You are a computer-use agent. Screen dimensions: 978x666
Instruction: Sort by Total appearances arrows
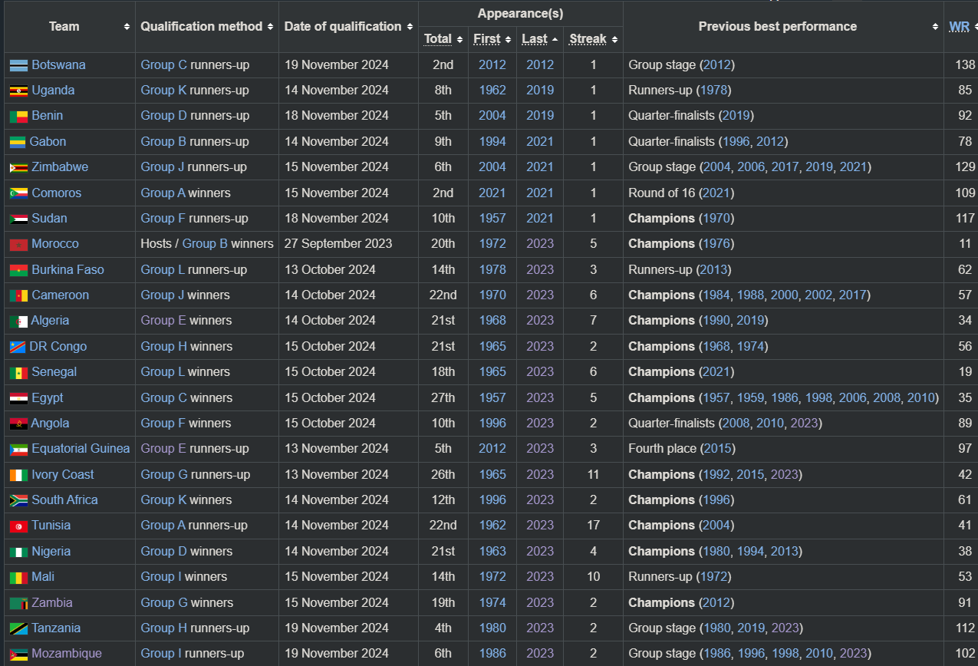pos(459,39)
